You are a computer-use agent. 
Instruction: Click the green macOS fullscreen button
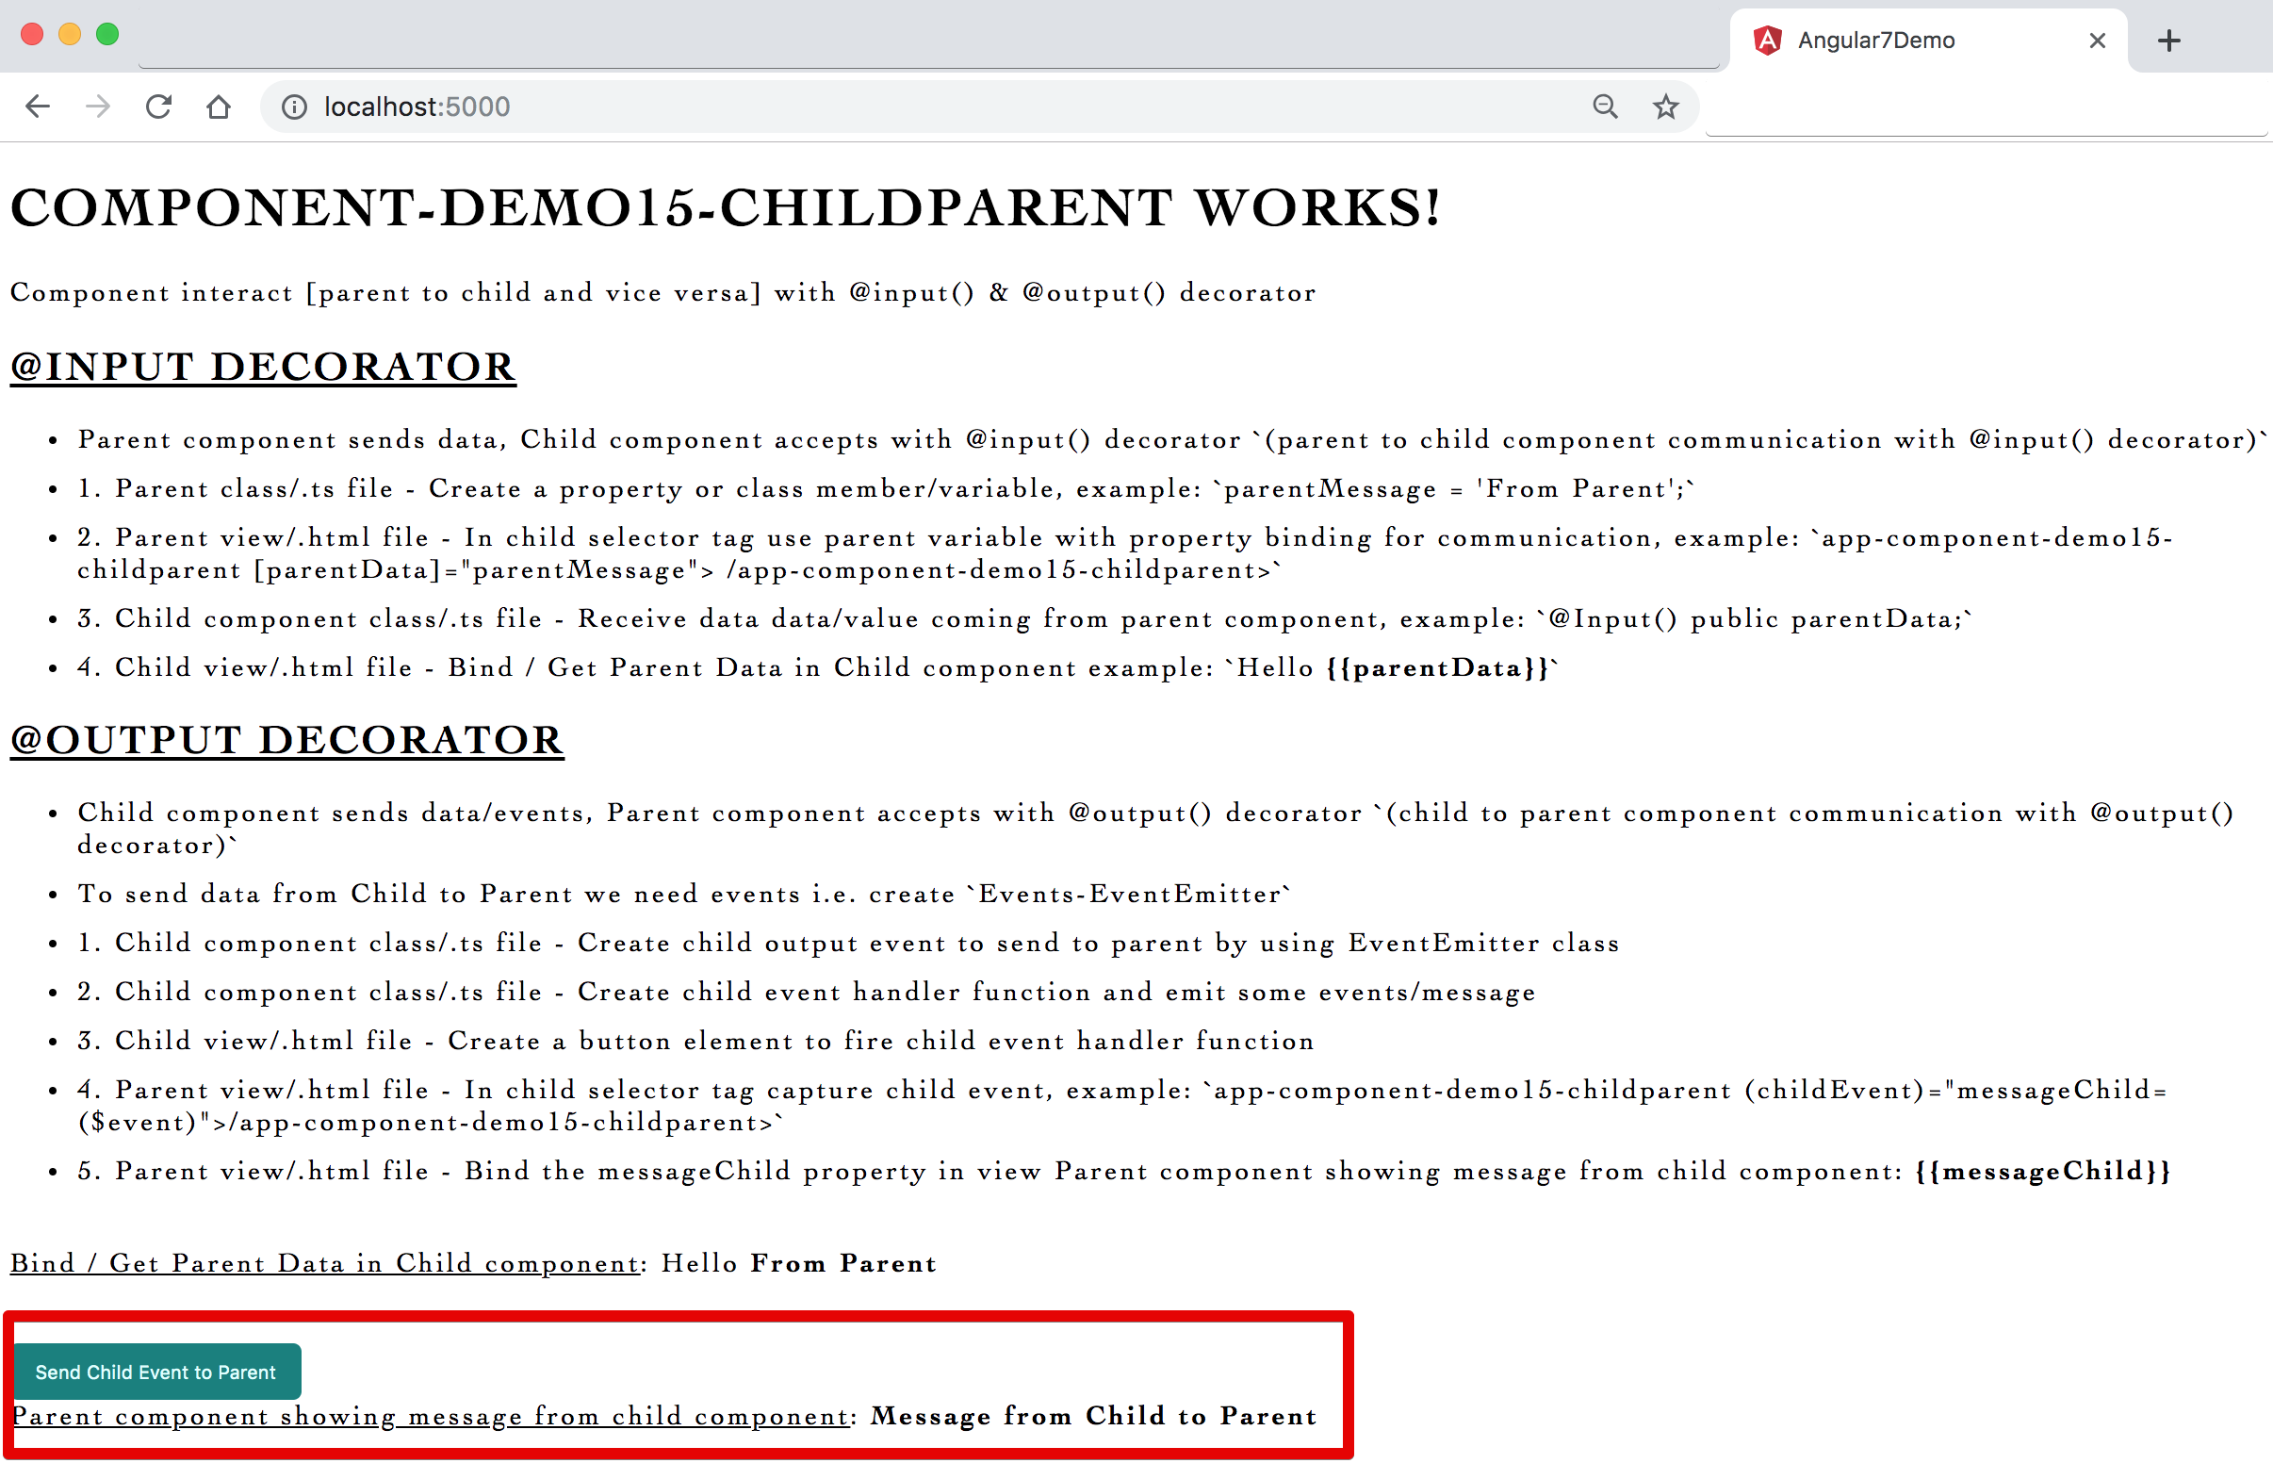[x=107, y=35]
